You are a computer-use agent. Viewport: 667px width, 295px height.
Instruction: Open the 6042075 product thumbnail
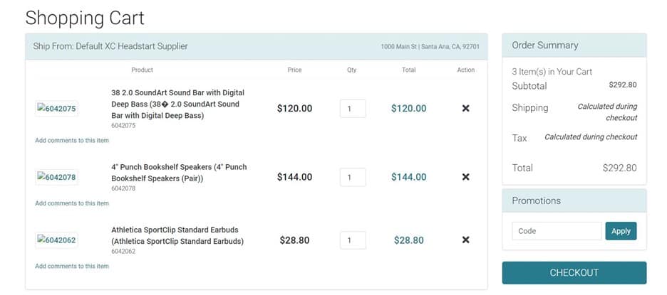coord(56,108)
